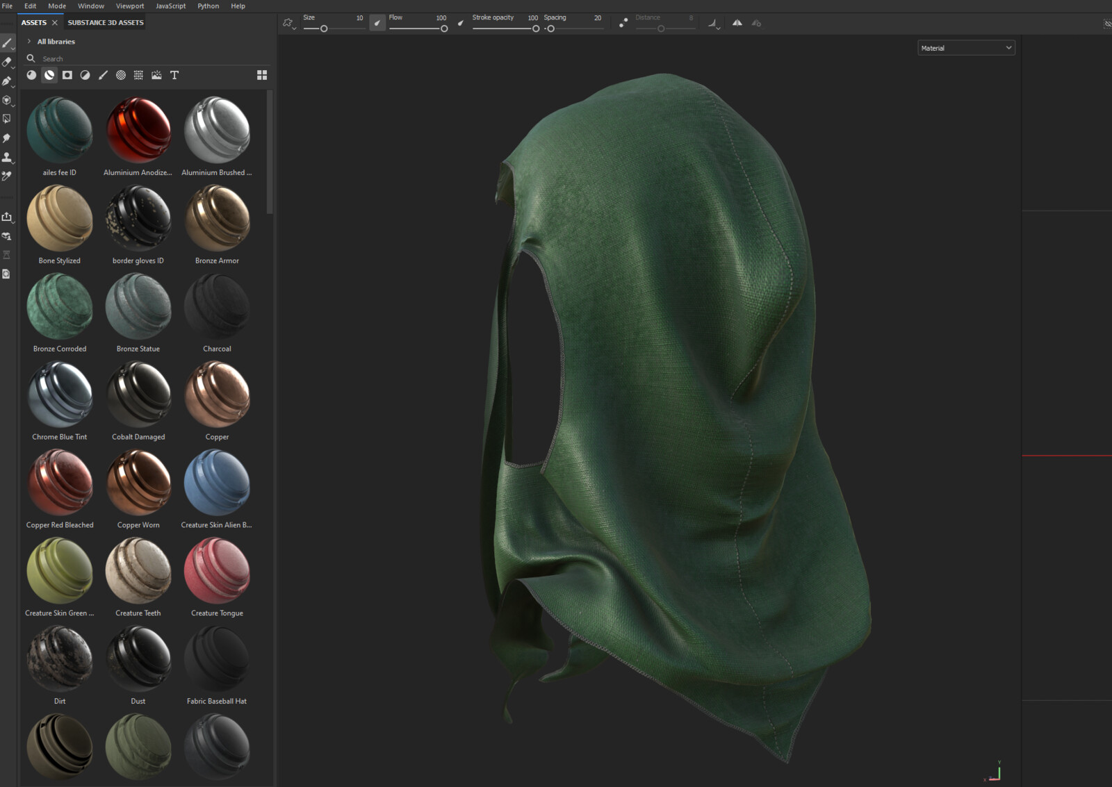Adjust the Stroke opacity slider
1112x787 pixels.
coord(505,28)
